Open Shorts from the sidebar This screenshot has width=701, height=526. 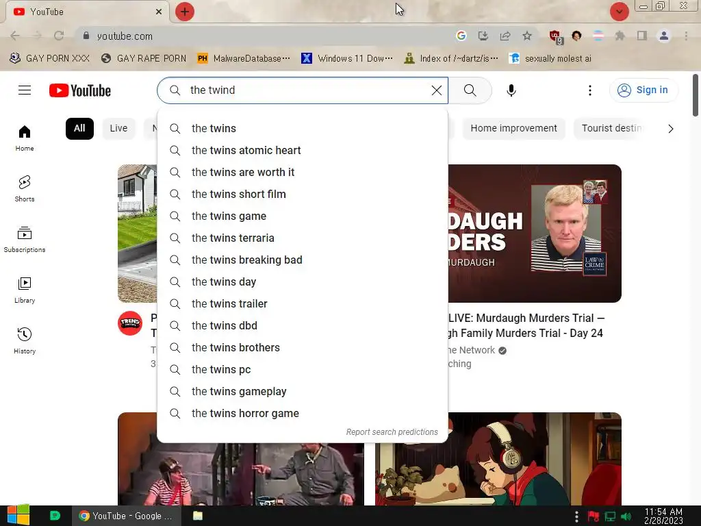tap(25, 188)
